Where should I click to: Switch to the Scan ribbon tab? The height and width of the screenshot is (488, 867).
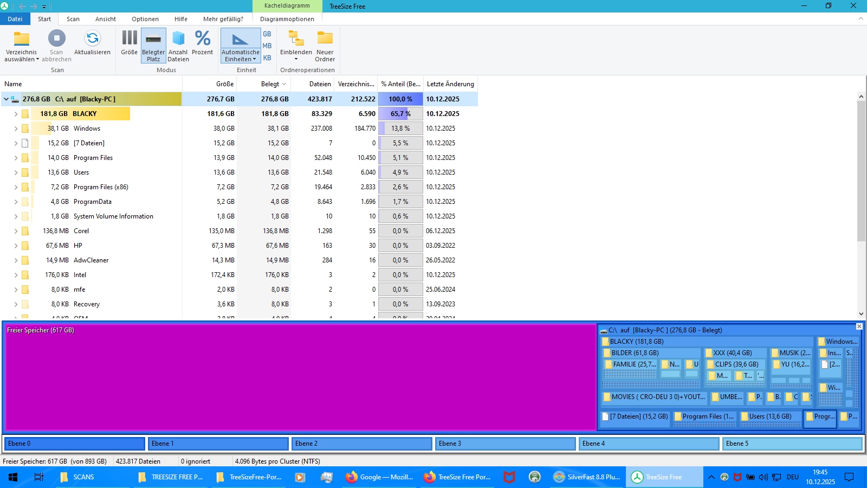(x=73, y=19)
